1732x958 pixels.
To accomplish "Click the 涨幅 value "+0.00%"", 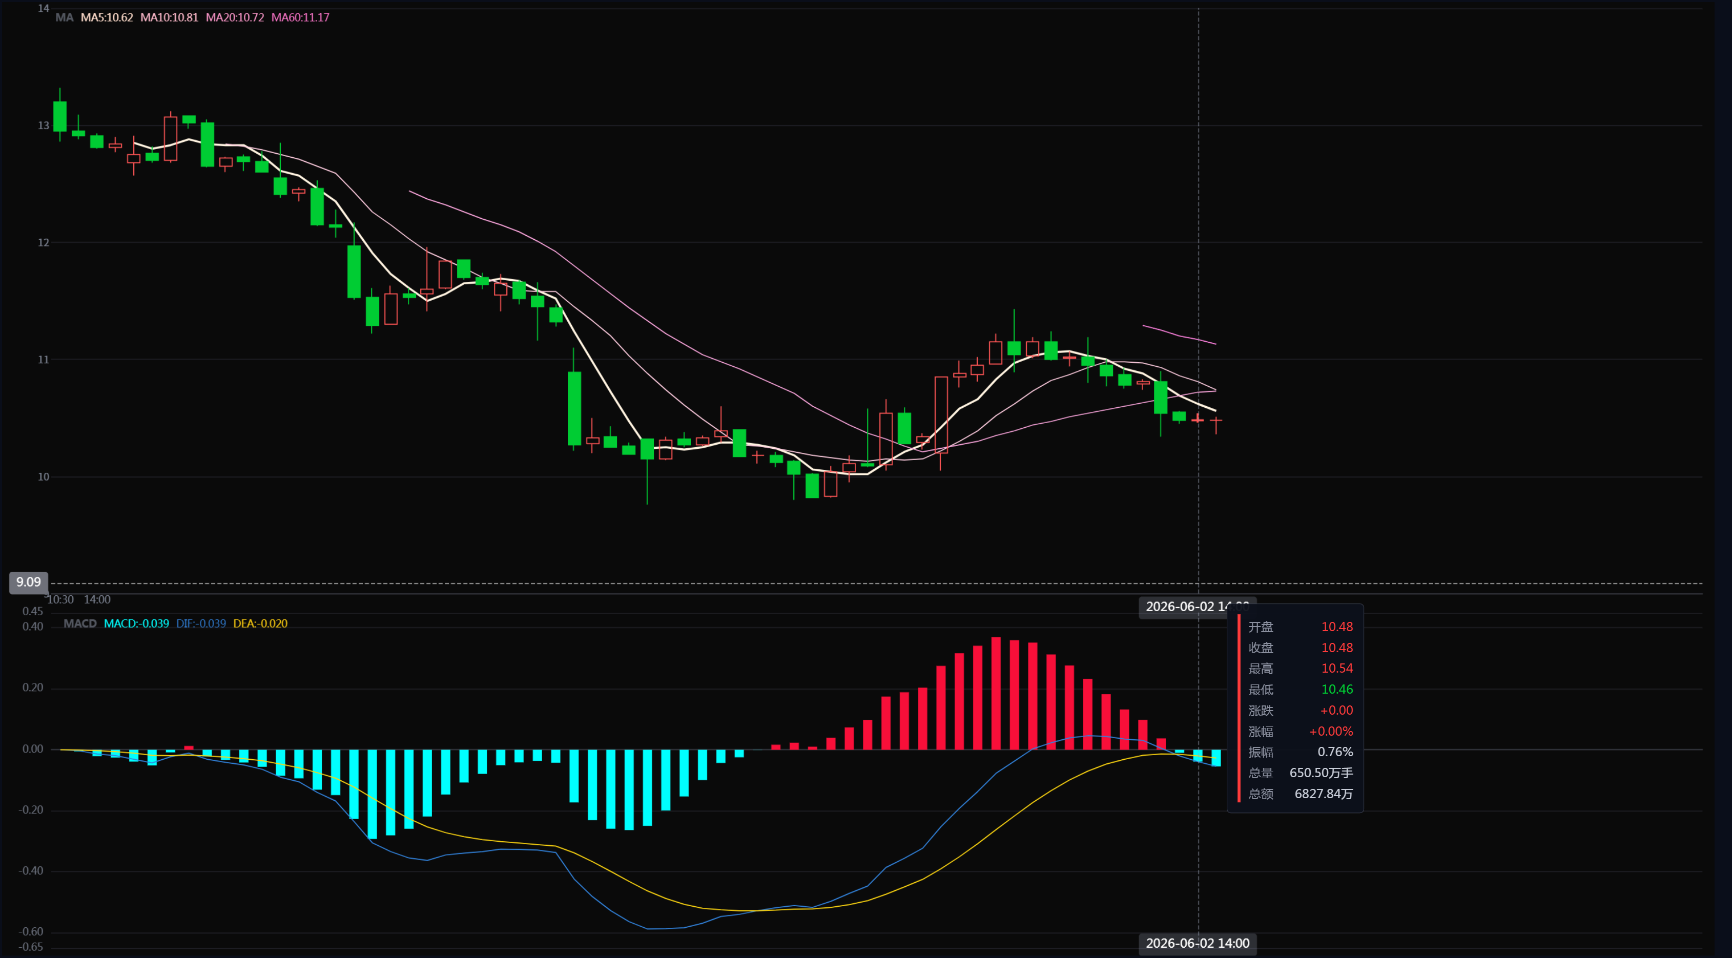I will click(1331, 731).
